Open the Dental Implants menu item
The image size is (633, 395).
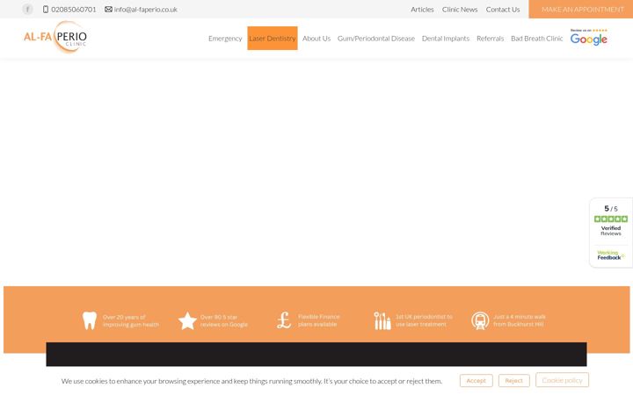(446, 39)
